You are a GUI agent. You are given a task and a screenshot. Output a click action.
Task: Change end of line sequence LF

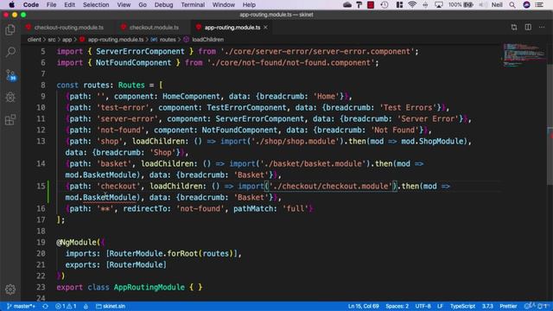[440, 306]
